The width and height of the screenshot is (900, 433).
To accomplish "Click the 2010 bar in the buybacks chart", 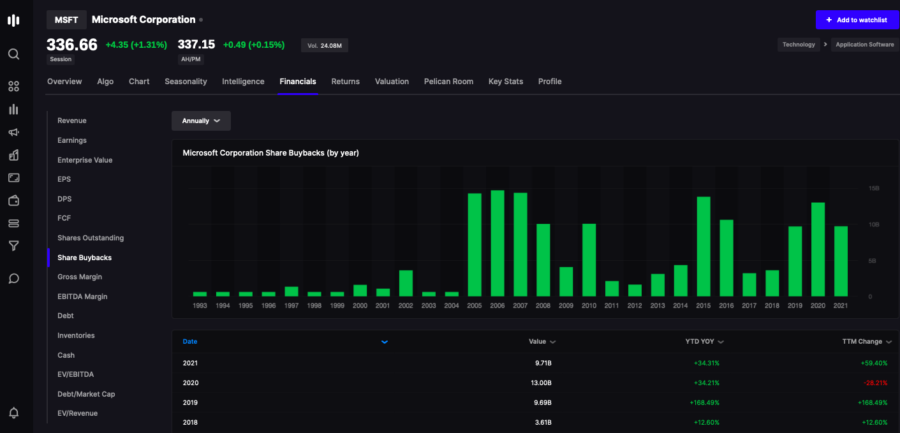I will point(589,260).
